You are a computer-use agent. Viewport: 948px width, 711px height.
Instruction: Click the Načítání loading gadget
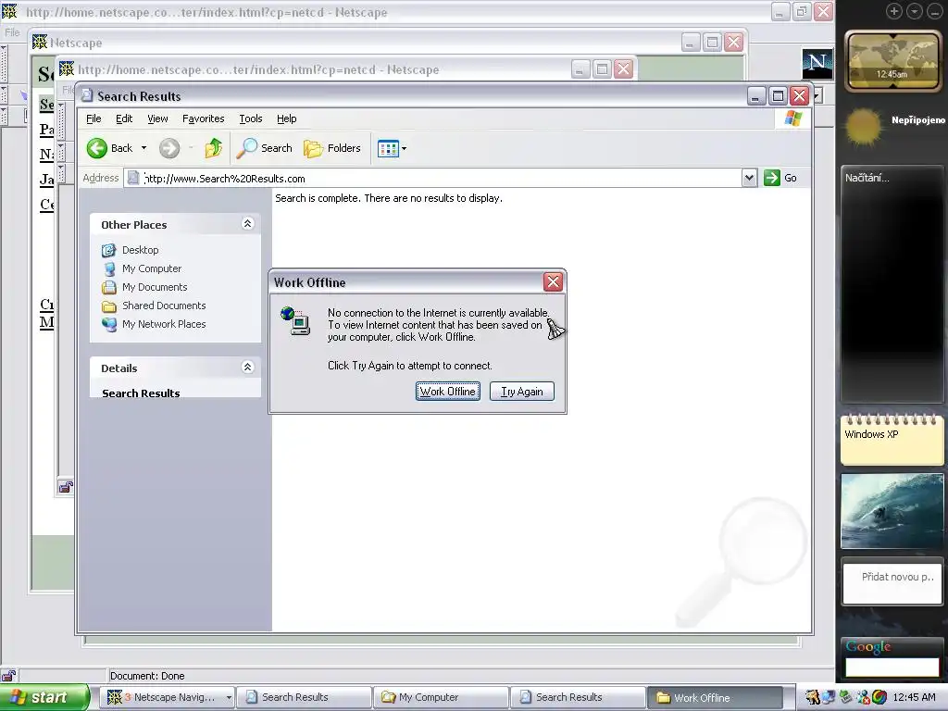pos(892,284)
